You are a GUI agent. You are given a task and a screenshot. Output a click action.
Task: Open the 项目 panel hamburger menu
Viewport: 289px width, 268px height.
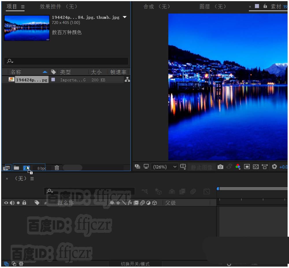coord(23,7)
